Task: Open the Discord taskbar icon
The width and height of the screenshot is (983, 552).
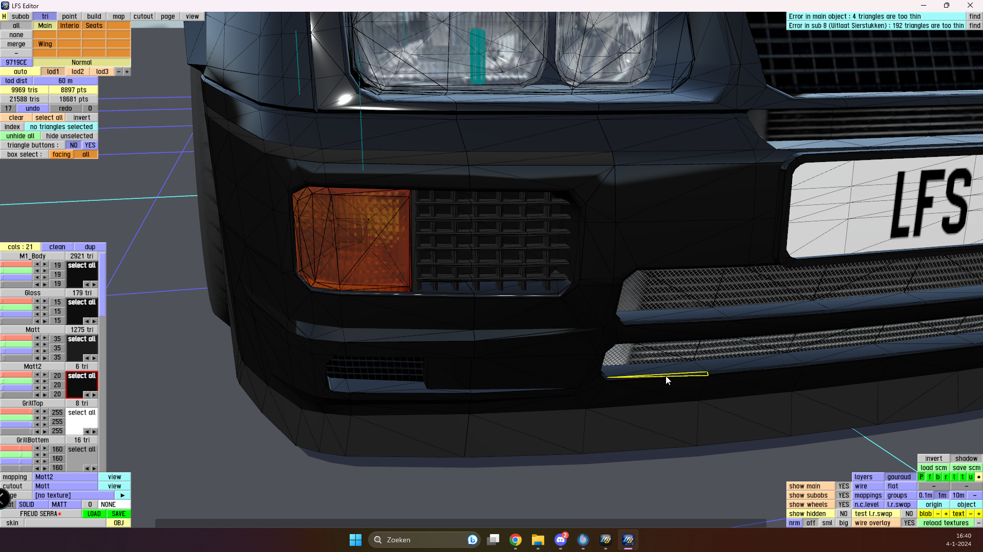Action: pos(561,540)
